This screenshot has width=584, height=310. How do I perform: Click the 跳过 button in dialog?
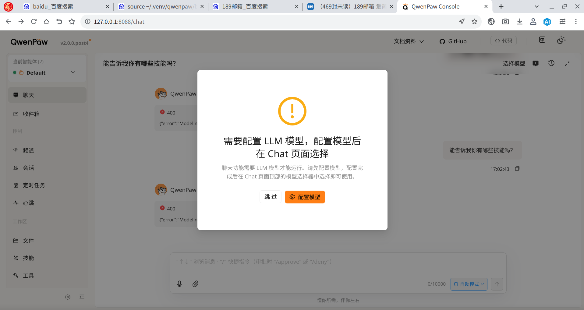271,197
